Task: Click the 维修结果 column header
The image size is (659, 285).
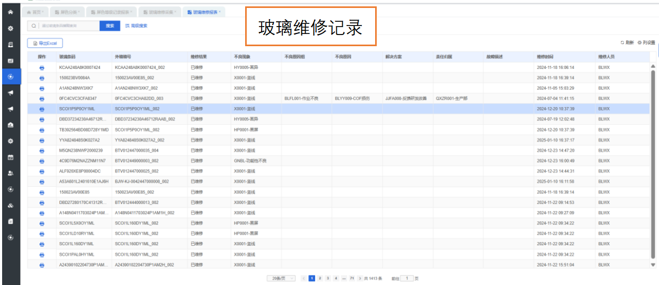Action: click(x=199, y=56)
